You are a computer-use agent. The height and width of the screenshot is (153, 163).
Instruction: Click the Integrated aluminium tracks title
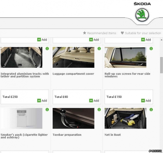tap(25, 75)
